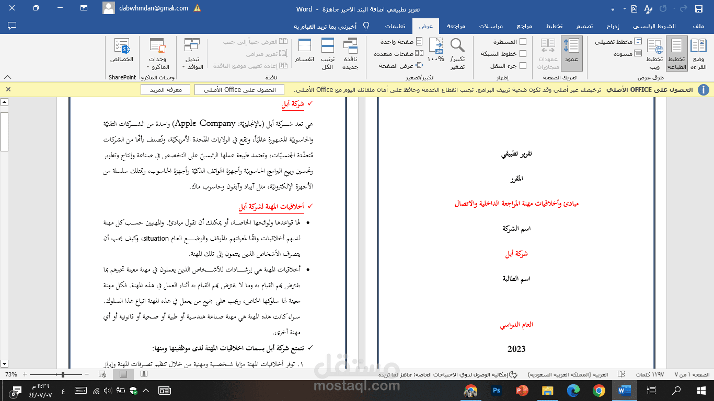The height and width of the screenshot is (401, 714).
Task: Open a New Window (نافذة جديدة)
Action: click(350, 54)
